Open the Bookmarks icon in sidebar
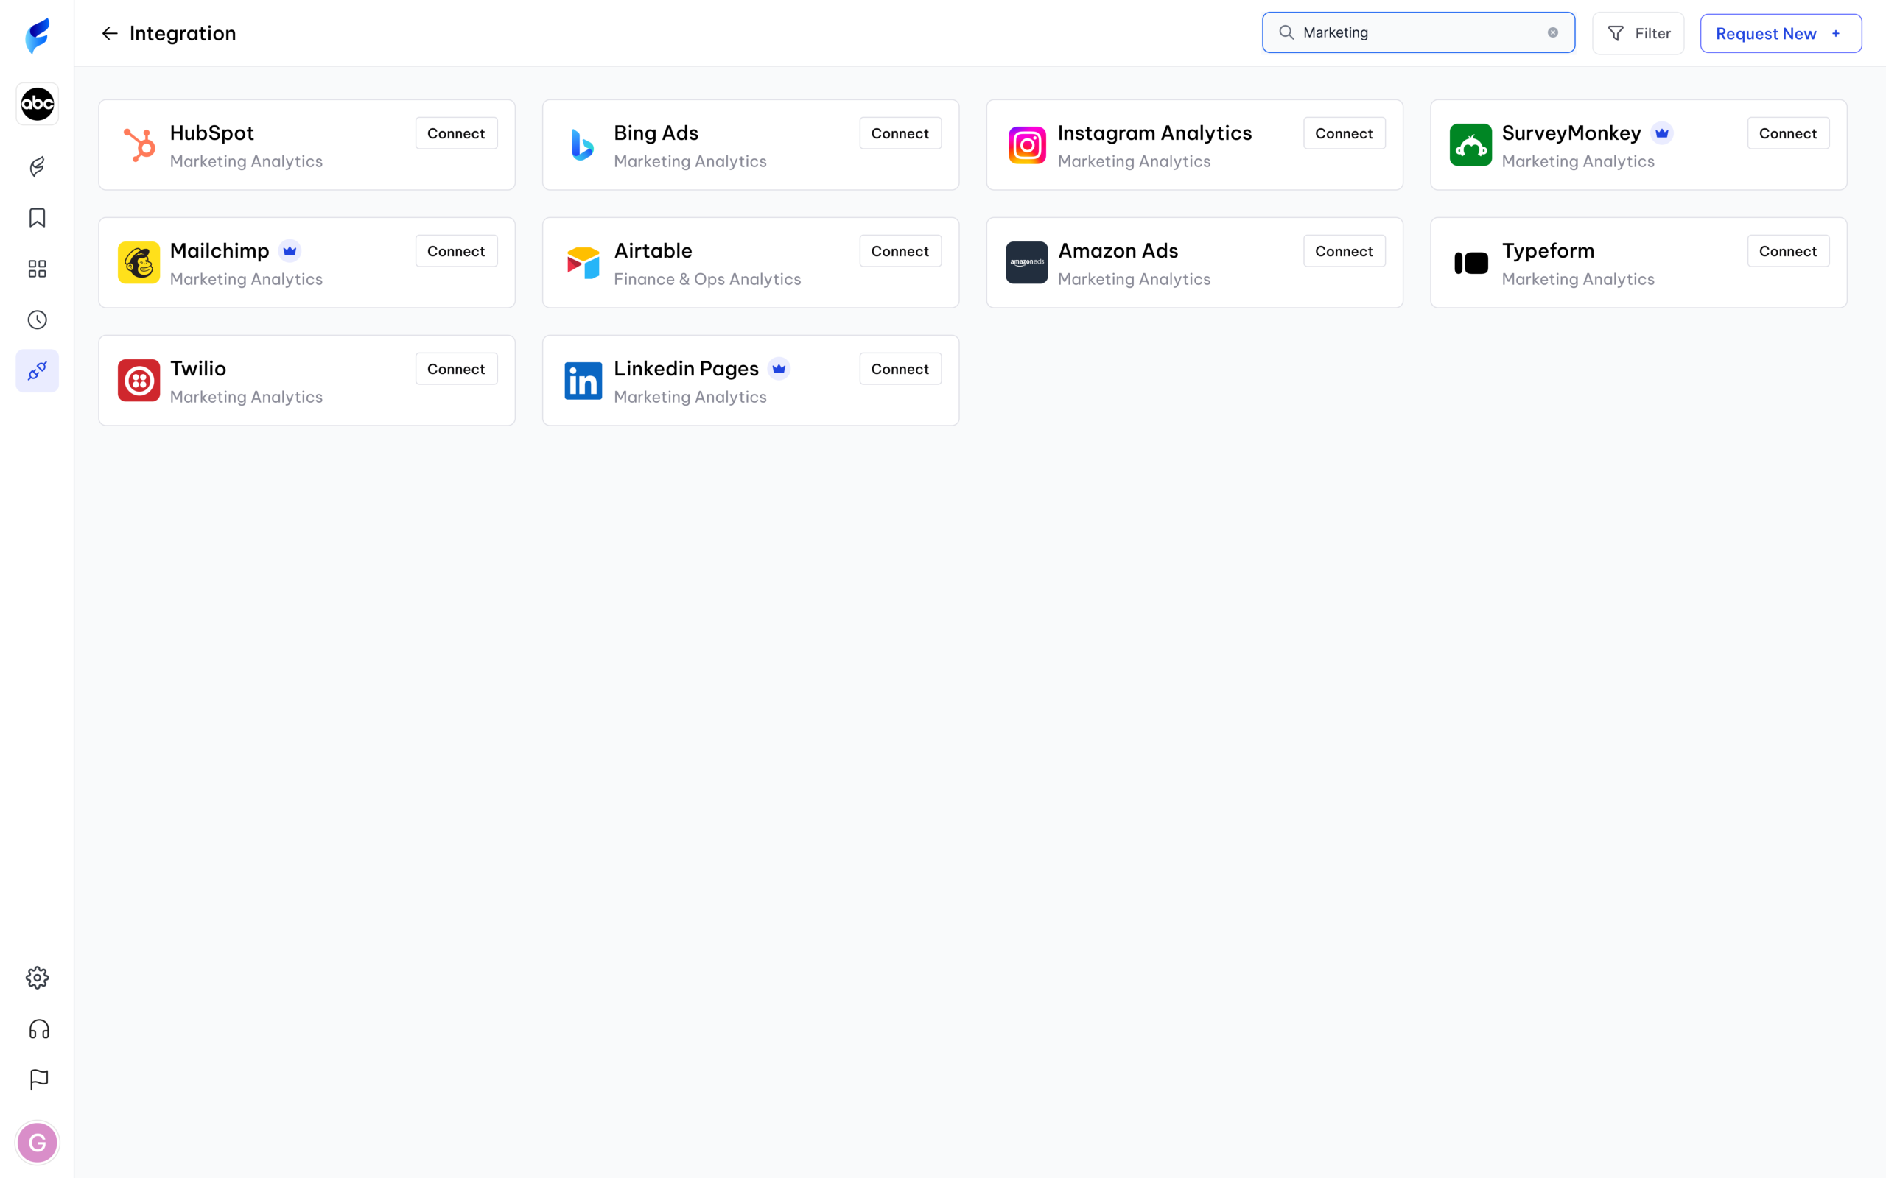Screen dimensions: 1886x1178 tap(37, 218)
